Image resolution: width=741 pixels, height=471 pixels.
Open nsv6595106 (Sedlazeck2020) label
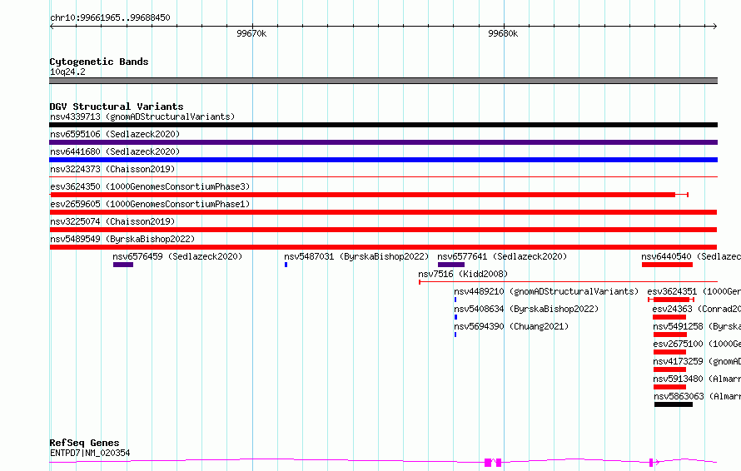tap(115, 134)
